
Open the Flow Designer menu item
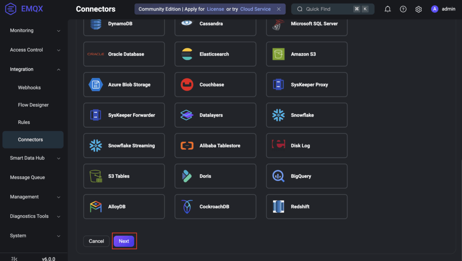(x=33, y=105)
